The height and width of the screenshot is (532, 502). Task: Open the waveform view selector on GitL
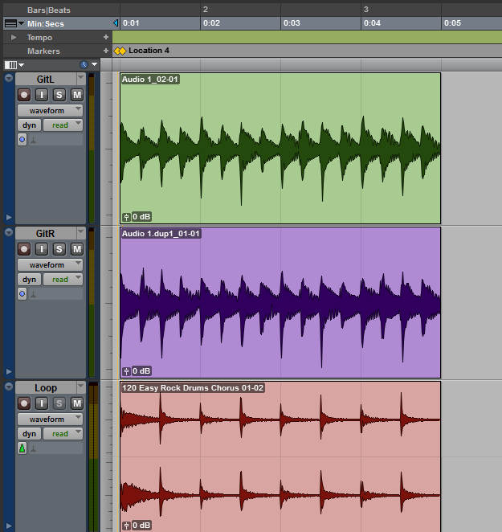click(x=51, y=110)
